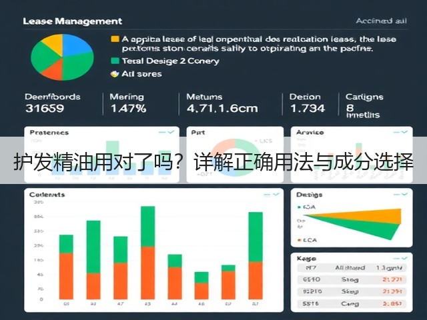
Task: Click the "Teral Desige 2 Conery" legend label
Action: (x=171, y=61)
